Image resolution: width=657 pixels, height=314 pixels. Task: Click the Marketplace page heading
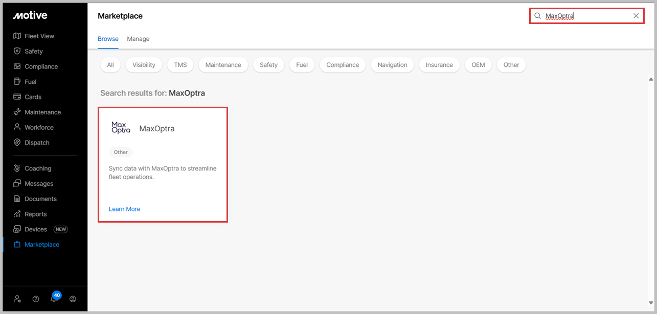(x=120, y=16)
